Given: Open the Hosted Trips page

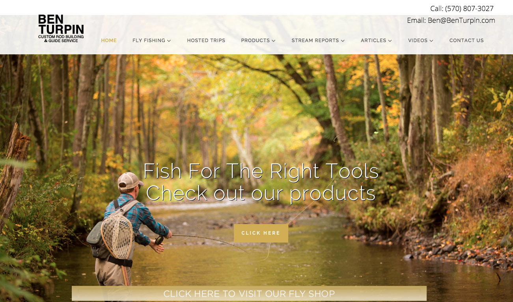Looking at the screenshot, I should (206, 41).
